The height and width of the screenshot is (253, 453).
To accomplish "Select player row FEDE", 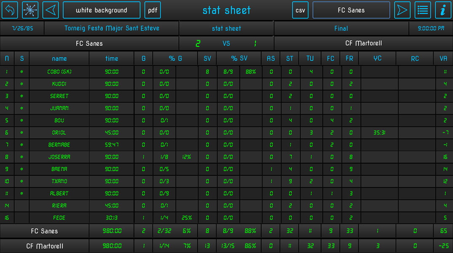I will coord(59,218).
